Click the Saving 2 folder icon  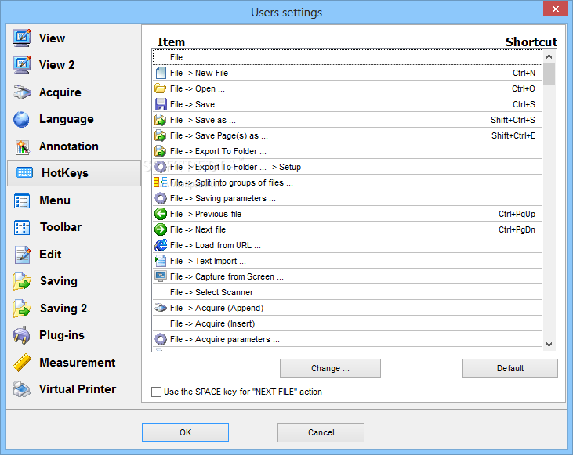tap(22, 309)
